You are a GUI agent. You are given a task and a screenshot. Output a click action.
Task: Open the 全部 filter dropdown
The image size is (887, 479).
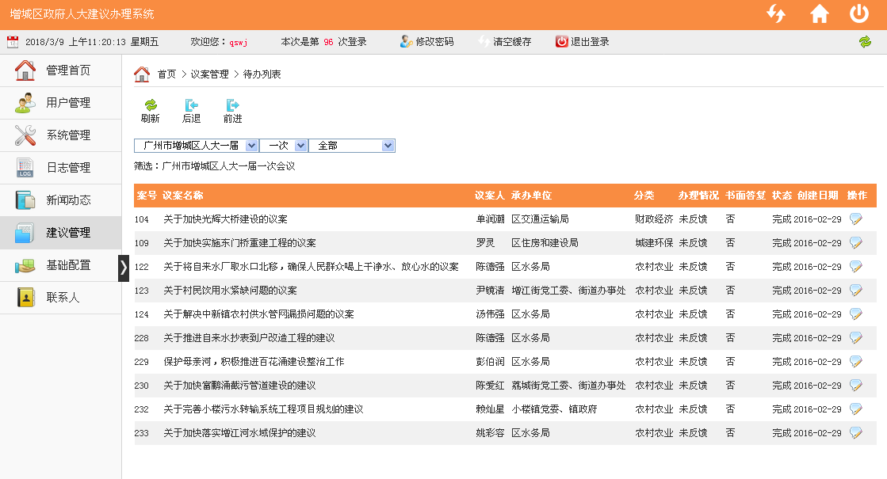(x=352, y=146)
